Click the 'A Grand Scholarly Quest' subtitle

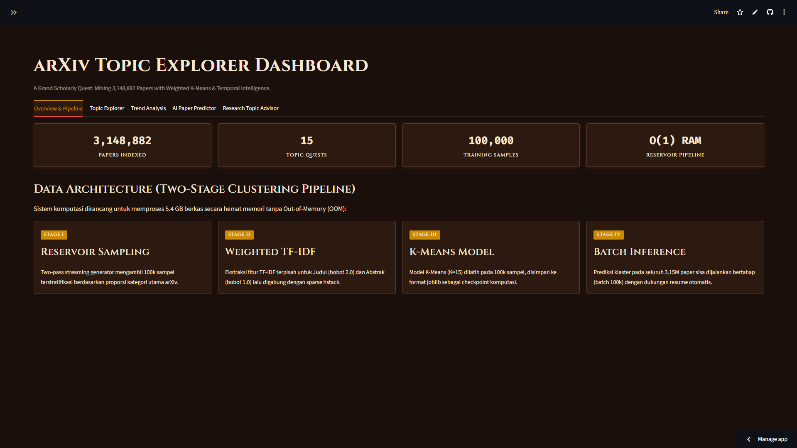pos(152,88)
